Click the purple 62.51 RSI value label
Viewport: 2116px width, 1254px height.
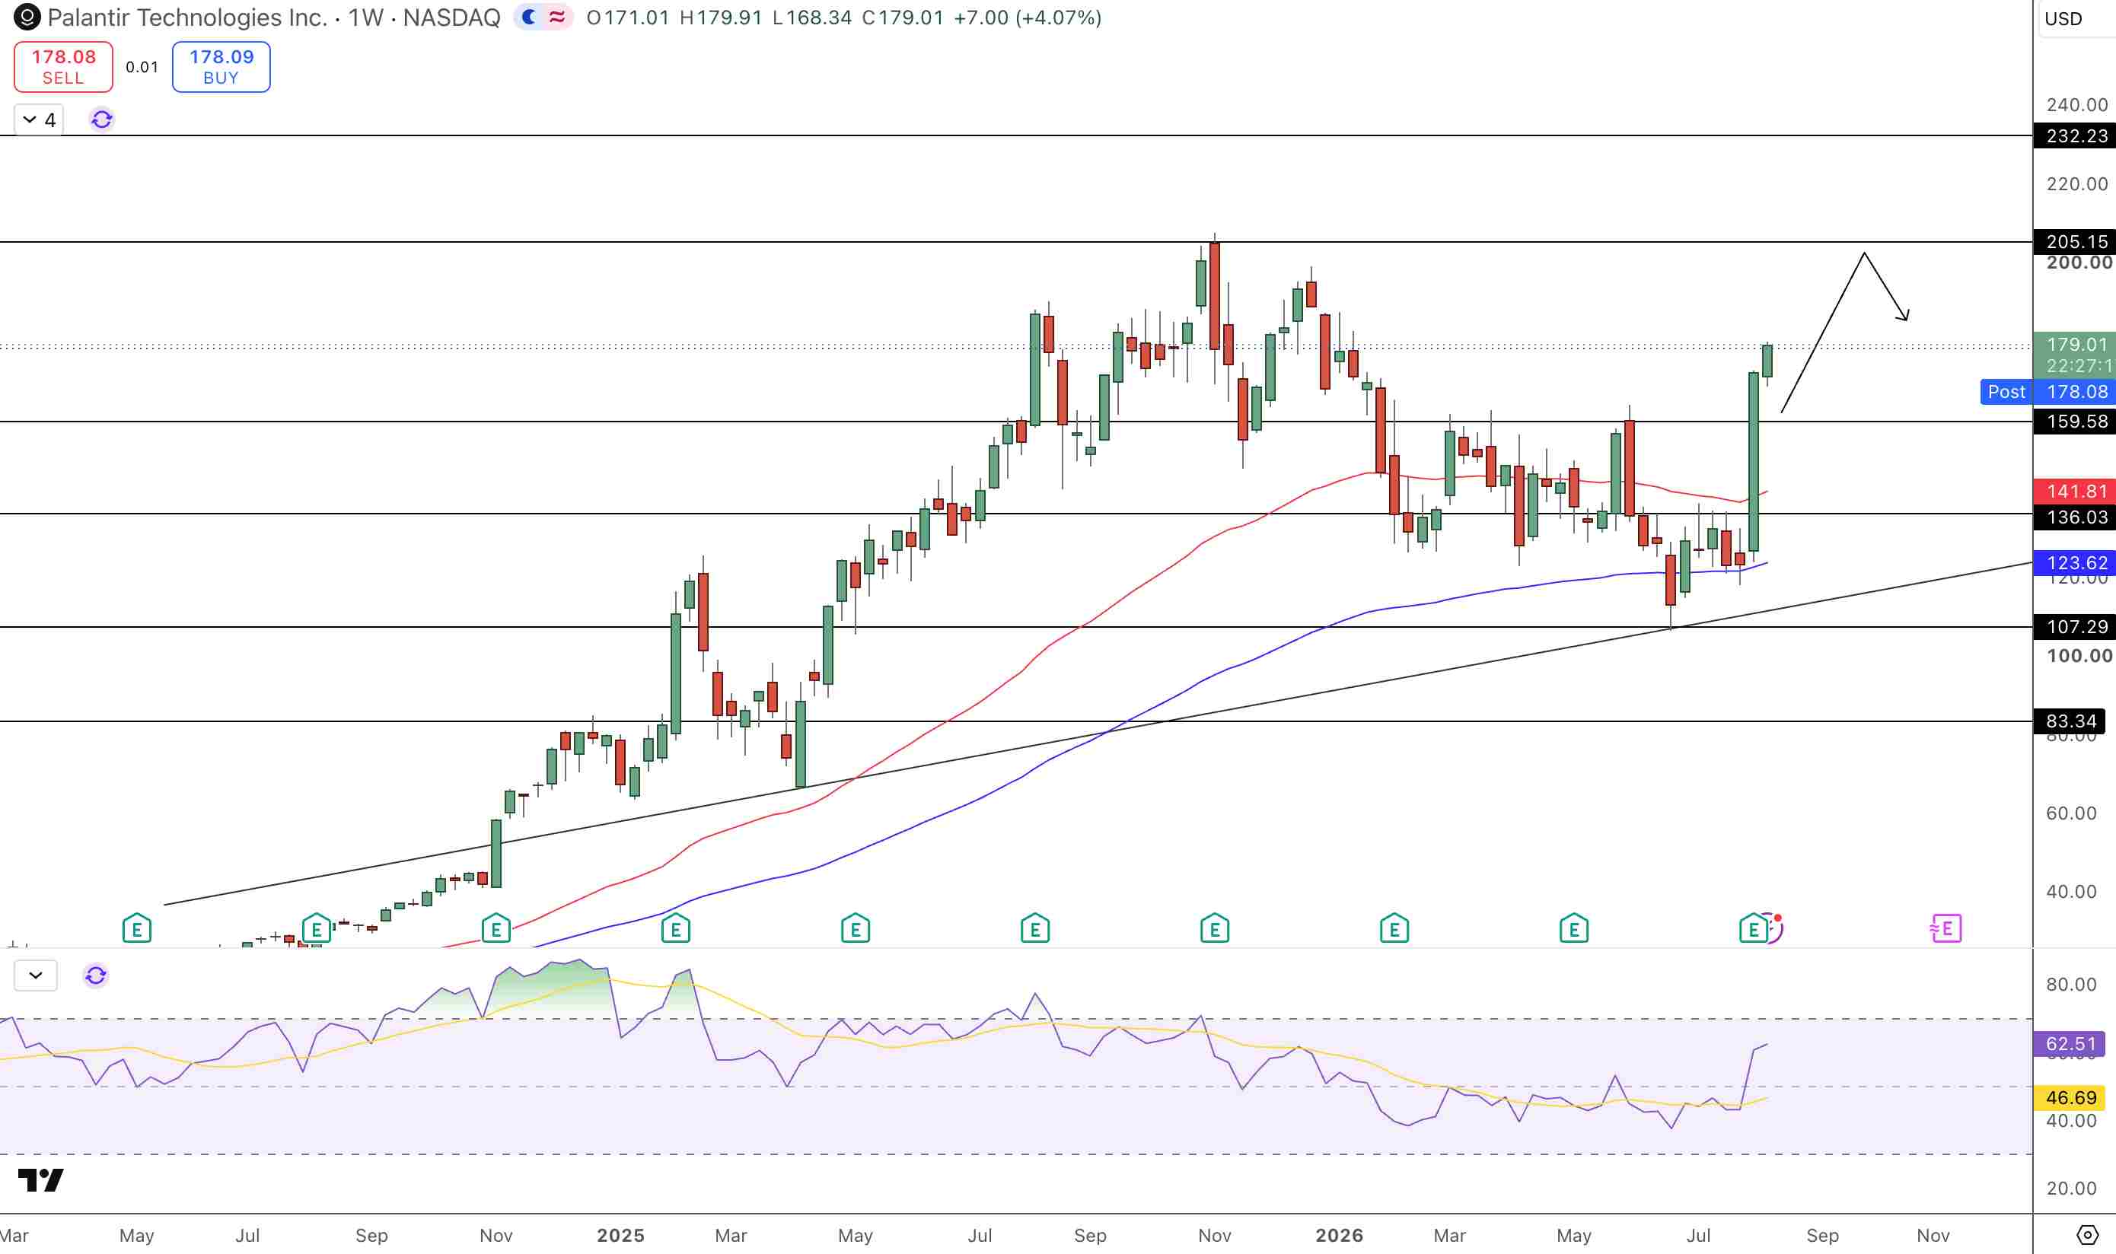pyautogui.click(x=2069, y=1045)
